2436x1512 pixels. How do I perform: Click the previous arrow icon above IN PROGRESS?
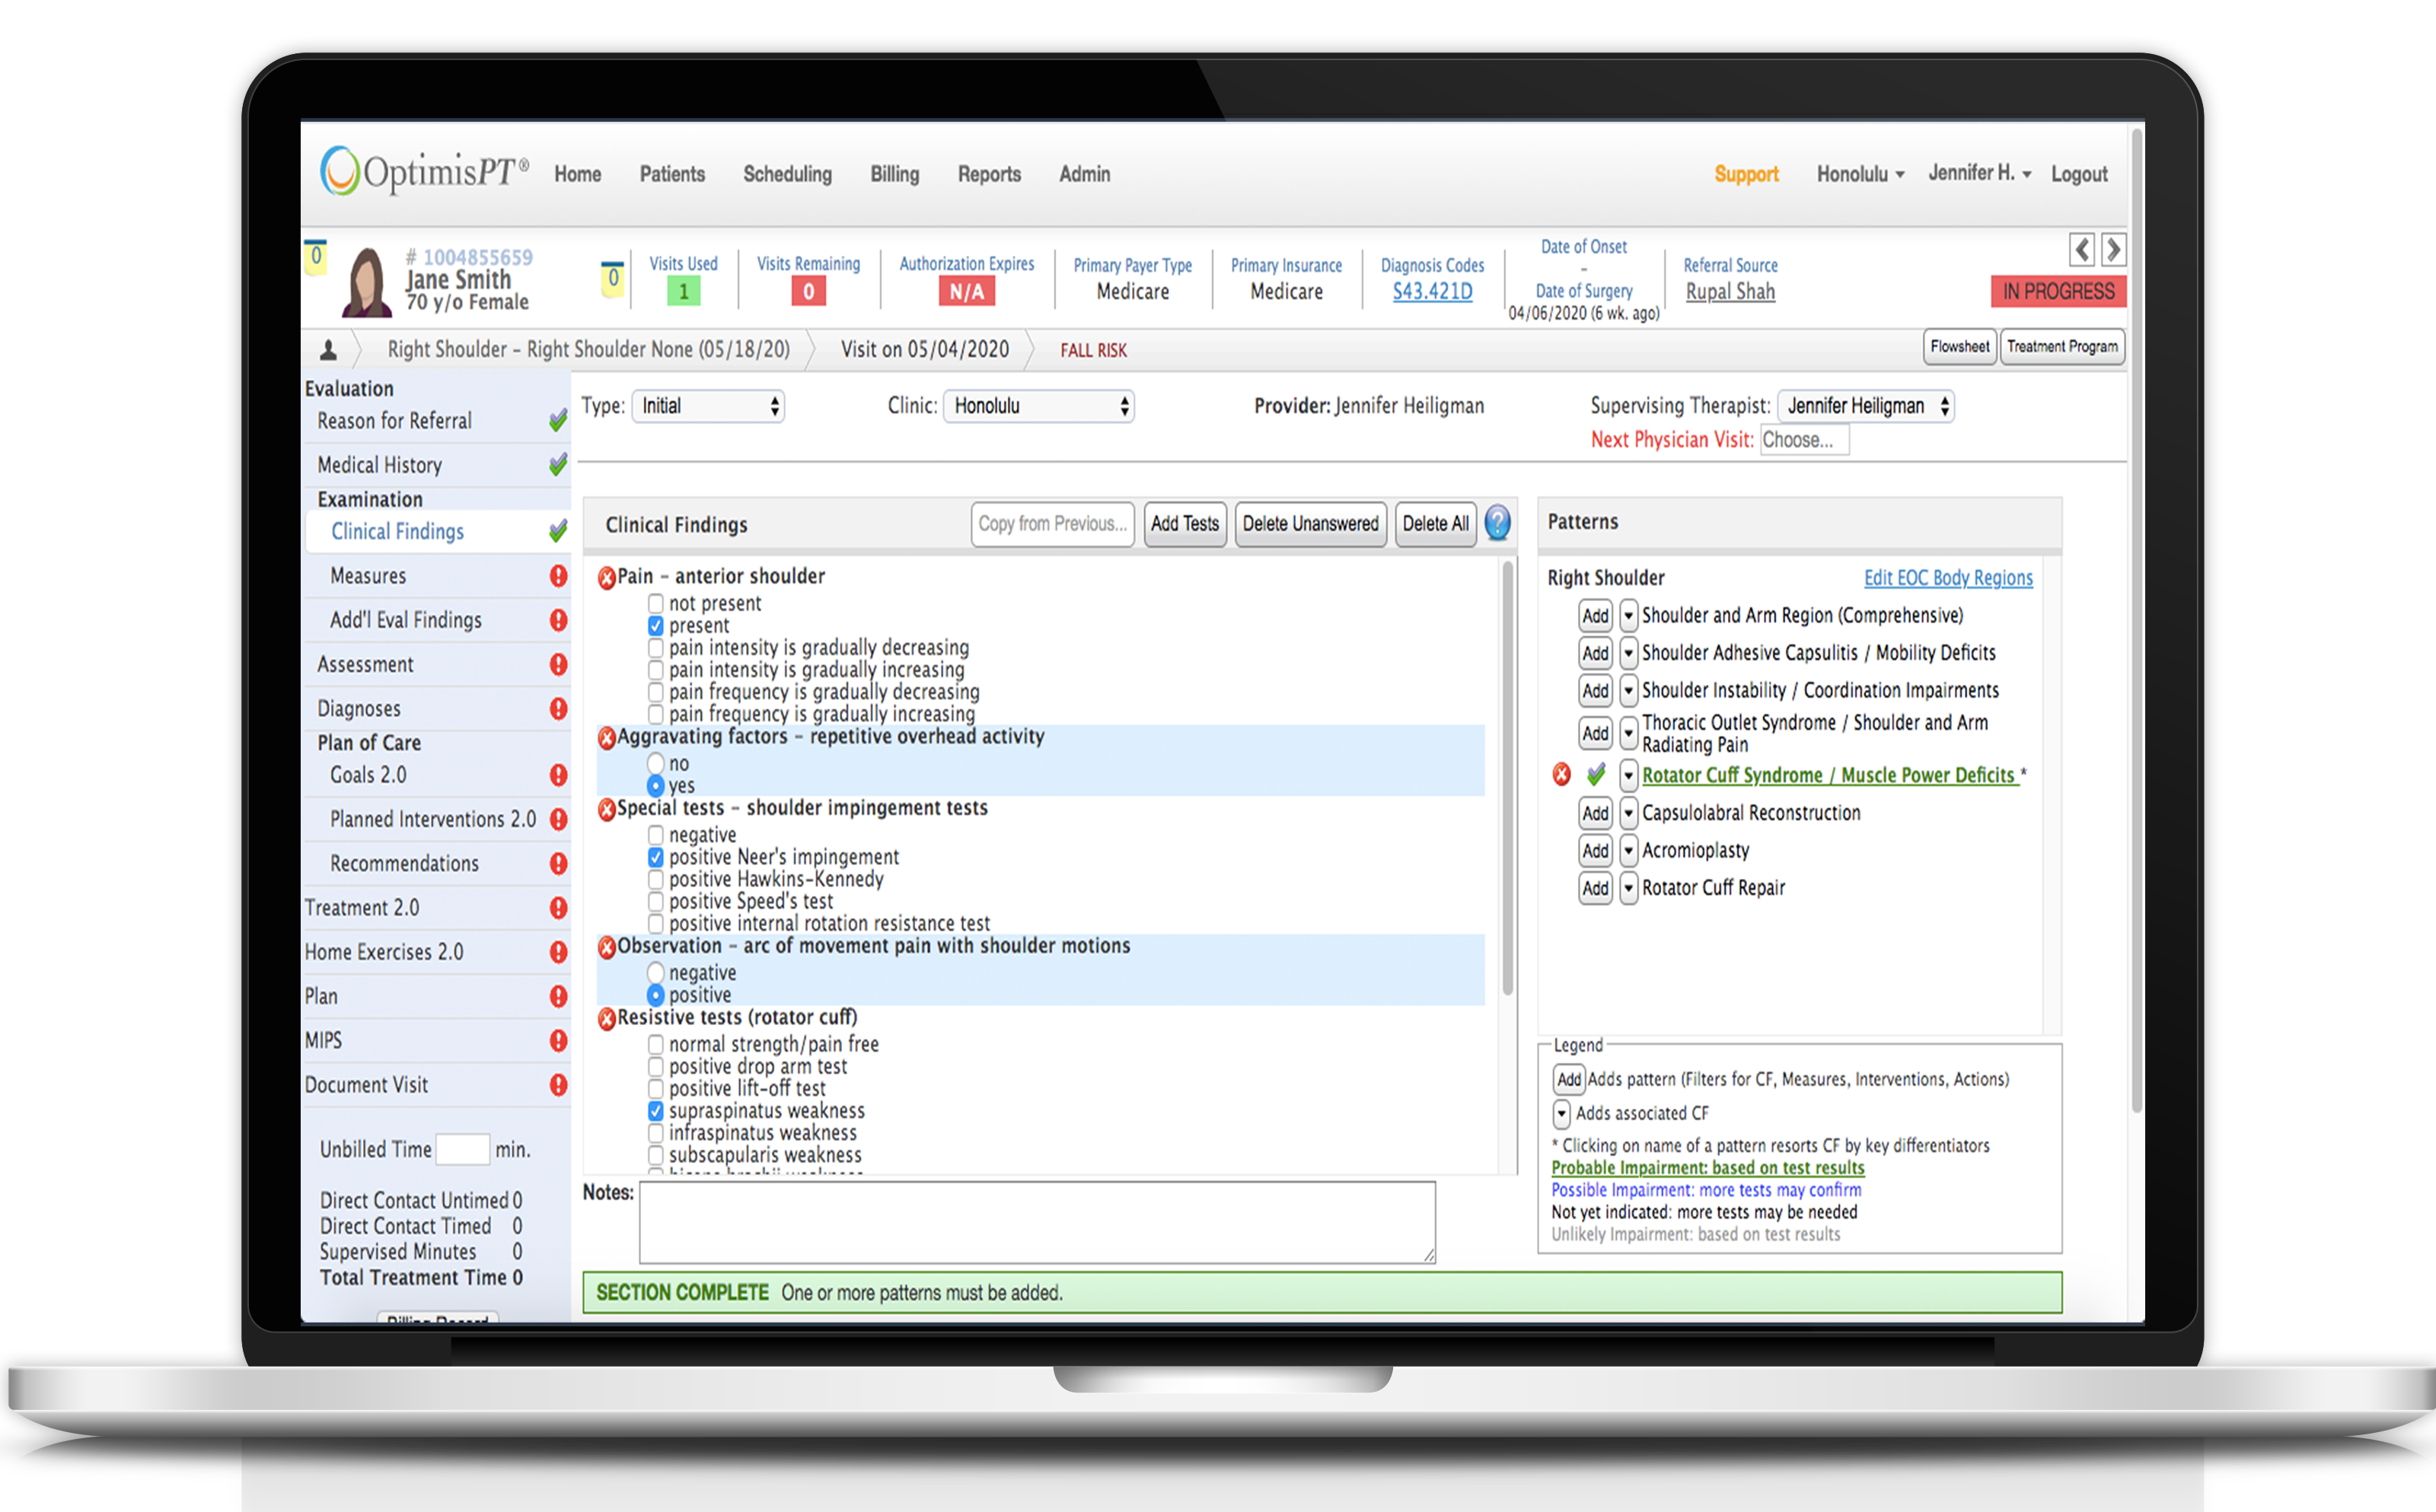[x=2082, y=249]
